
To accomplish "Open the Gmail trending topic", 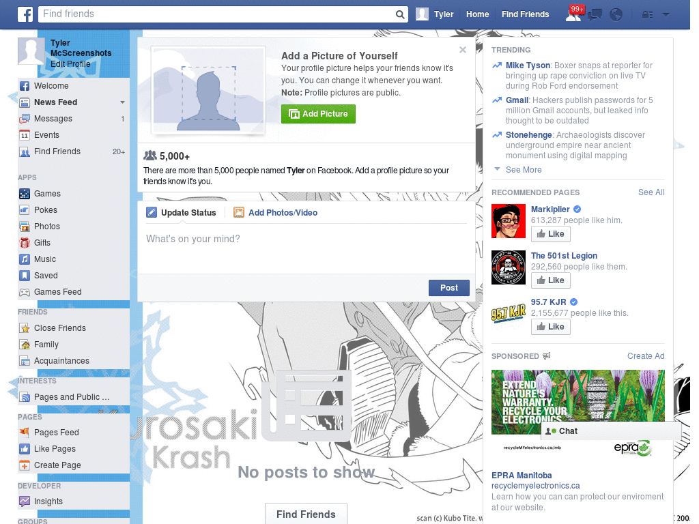I will [x=517, y=100].
